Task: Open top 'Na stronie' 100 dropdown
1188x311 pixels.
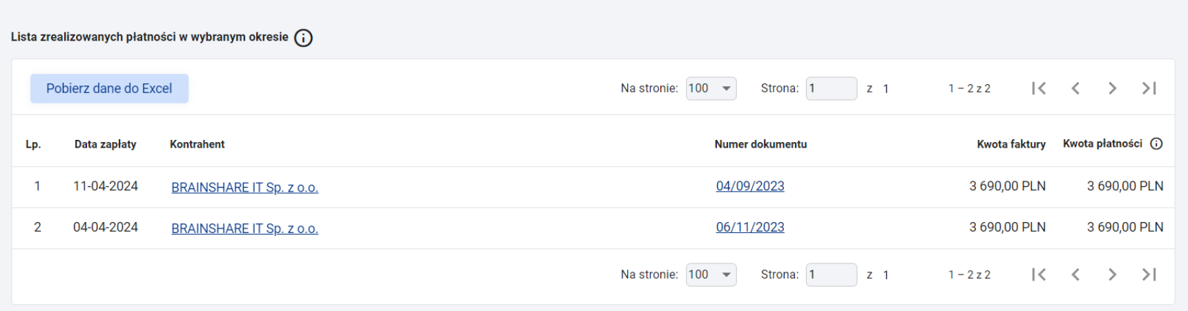Action: pyautogui.click(x=711, y=88)
